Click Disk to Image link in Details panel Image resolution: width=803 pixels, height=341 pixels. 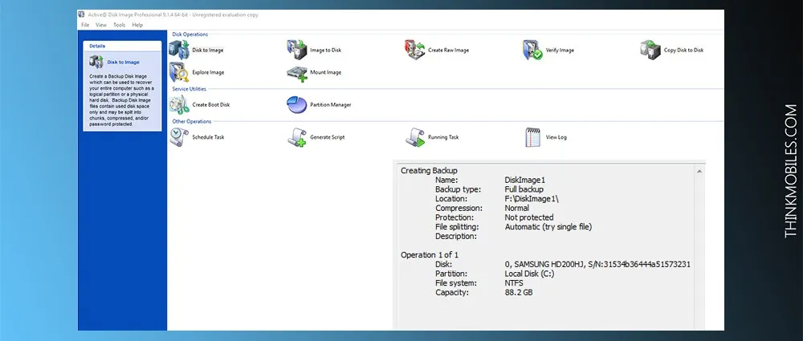coord(124,62)
